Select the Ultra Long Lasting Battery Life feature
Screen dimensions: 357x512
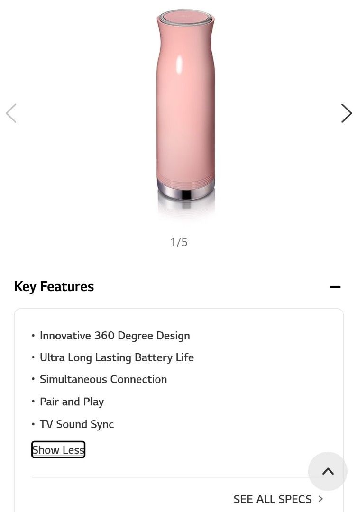(117, 357)
